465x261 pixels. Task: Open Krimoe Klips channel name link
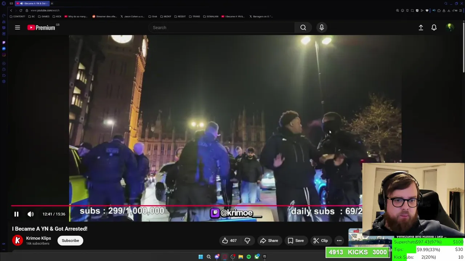39,238
